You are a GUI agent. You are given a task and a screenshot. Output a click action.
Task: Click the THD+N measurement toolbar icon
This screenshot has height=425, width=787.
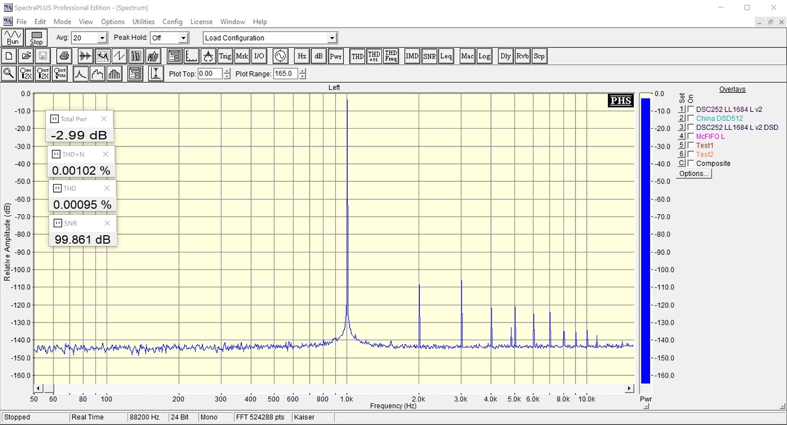pos(374,56)
